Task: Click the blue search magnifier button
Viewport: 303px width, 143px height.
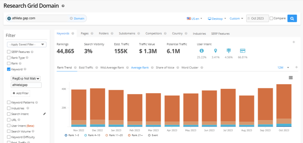Action: pos(292,19)
